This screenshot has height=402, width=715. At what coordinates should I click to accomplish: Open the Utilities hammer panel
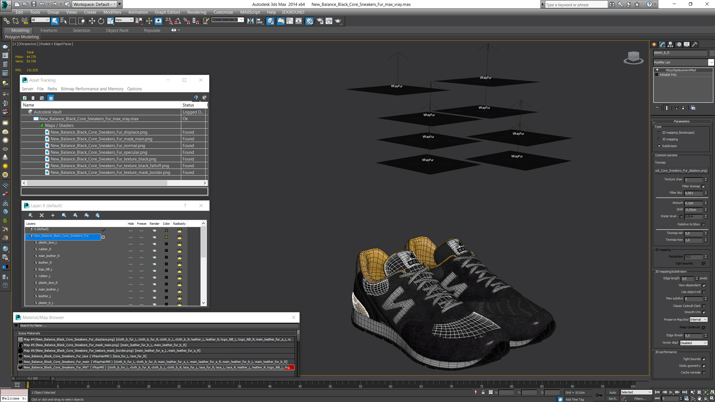click(x=695, y=44)
